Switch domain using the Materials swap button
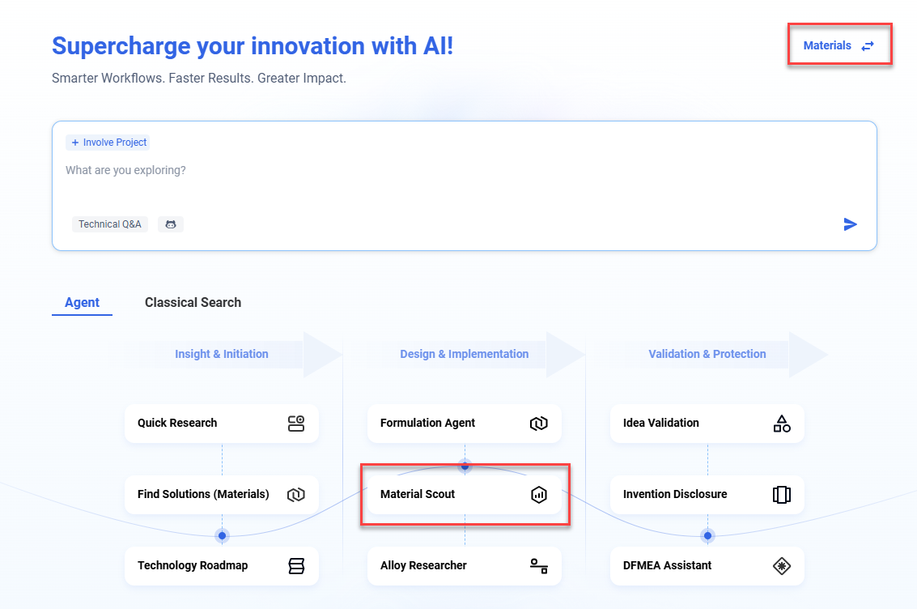Viewport: 917px width, 609px height. [x=839, y=46]
